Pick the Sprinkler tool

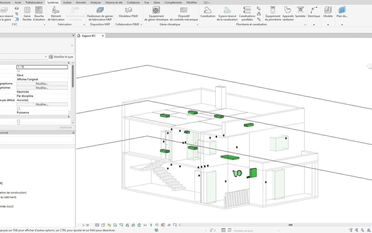(x=300, y=12)
